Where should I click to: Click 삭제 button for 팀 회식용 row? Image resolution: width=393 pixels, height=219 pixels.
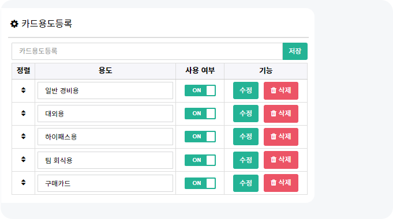click(x=280, y=160)
